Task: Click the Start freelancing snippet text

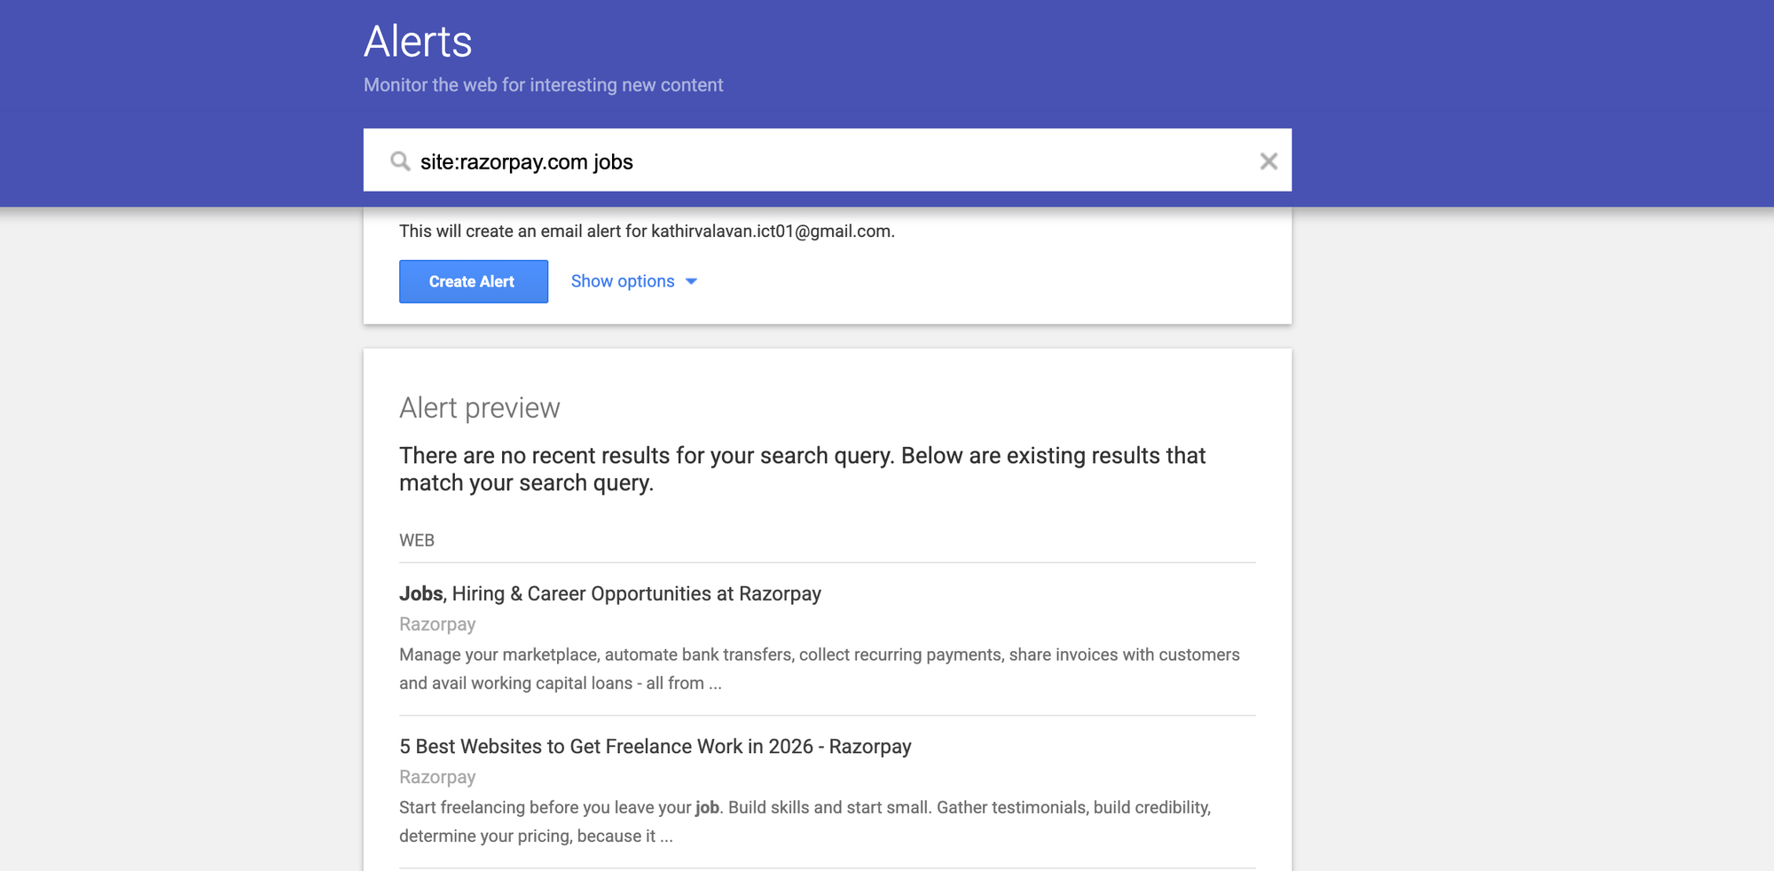Action: [x=805, y=821]
